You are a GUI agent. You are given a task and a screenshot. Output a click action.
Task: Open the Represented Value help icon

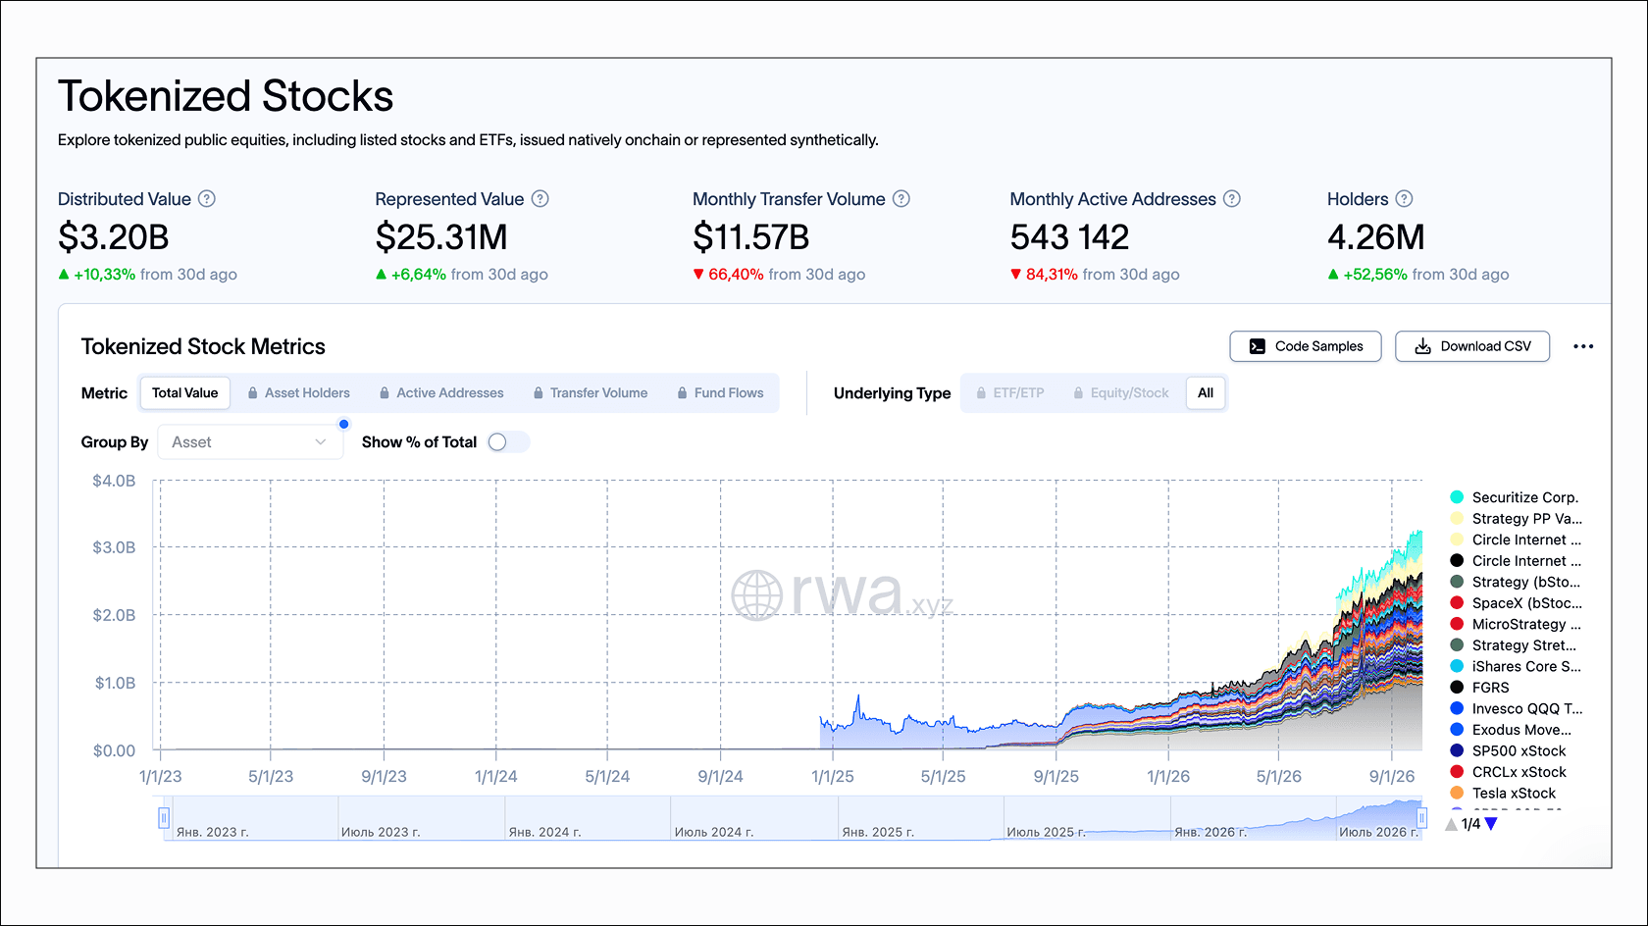click(x=541, y=199)
